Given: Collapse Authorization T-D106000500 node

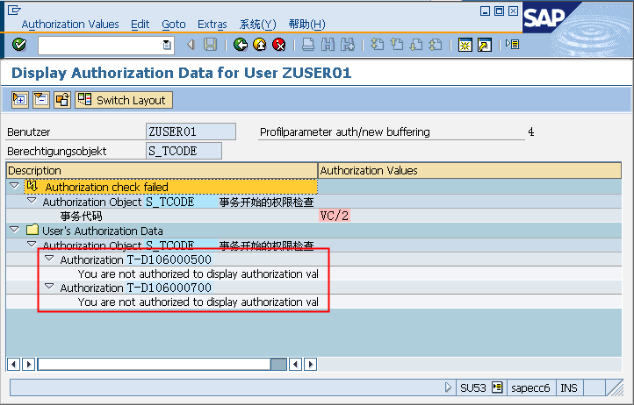Looking at the screenshot, I should [x=49, y=258].
